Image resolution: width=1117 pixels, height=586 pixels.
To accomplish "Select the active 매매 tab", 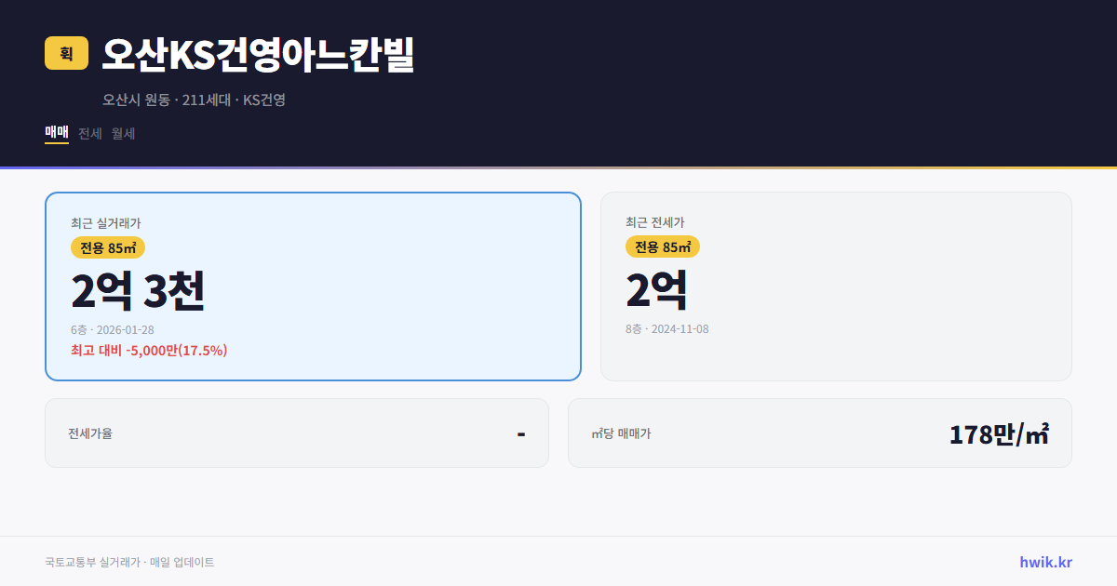I will (x=55, y=133).
